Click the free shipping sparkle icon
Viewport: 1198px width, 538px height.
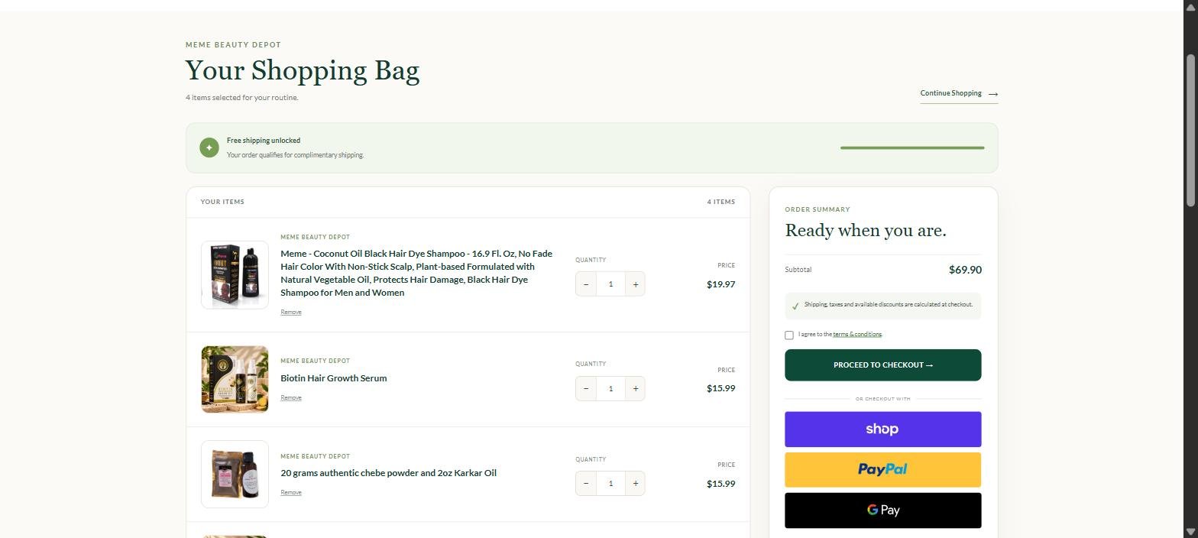coord(209,147)
